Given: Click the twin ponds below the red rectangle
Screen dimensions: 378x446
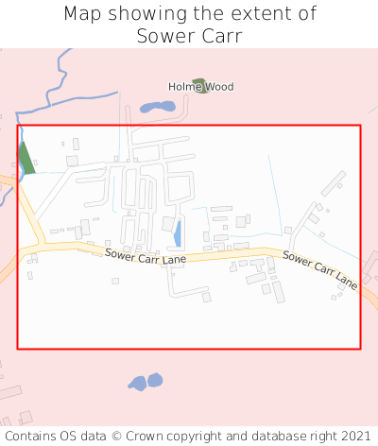Looking at the screenshot, I should [x=146, y=382].
